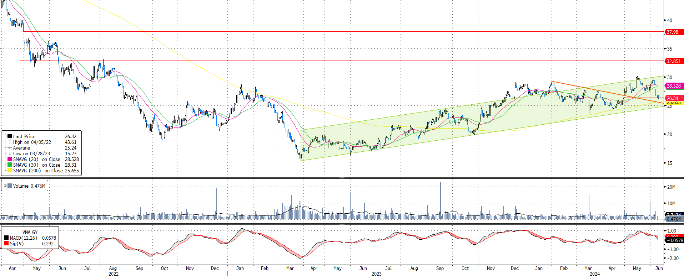Click the 2023 year label on time axis
The width and height of the screenshot is (684, 276).
pos(376,274)
